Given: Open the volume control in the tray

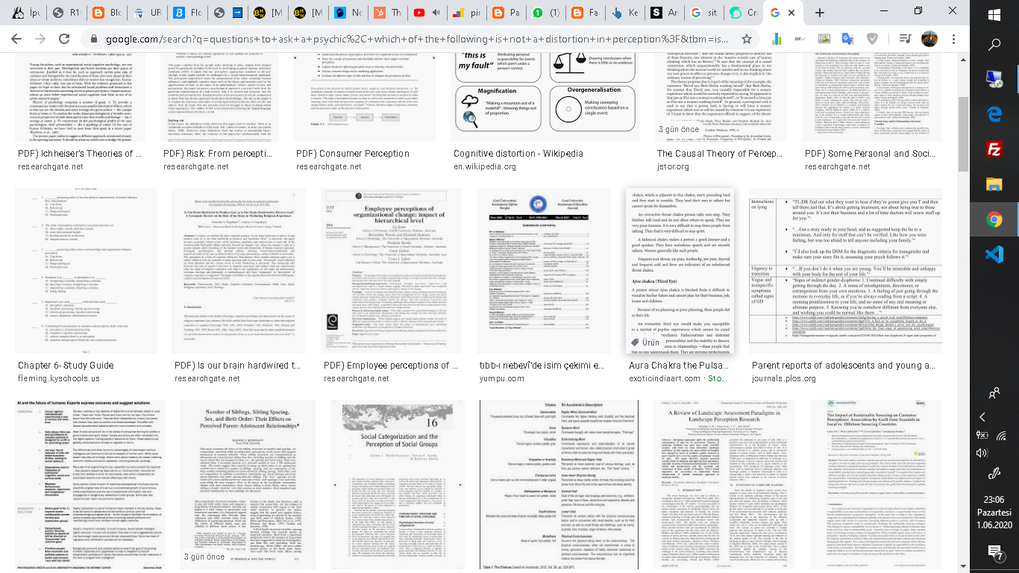Looking at the screenshot, I should coord(982,452).
